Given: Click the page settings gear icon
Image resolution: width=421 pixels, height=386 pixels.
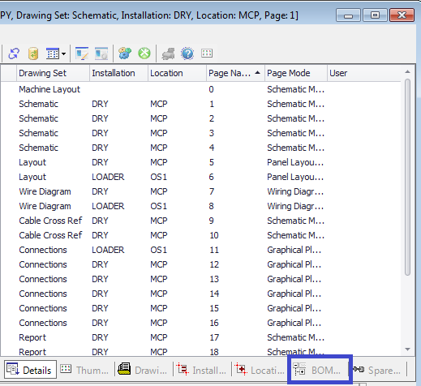Looking at the screenshot, I should (x=101, y=54).
